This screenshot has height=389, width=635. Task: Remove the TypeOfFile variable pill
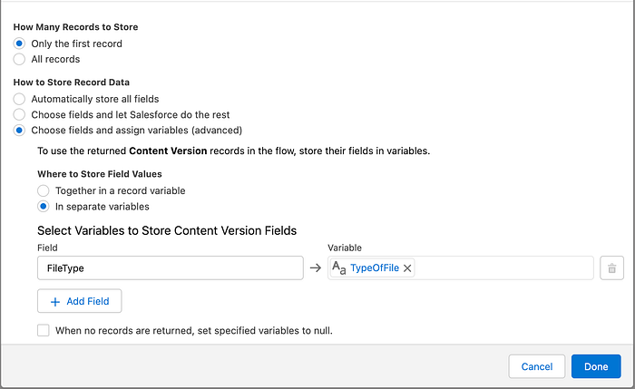click(x=407, y=267)
